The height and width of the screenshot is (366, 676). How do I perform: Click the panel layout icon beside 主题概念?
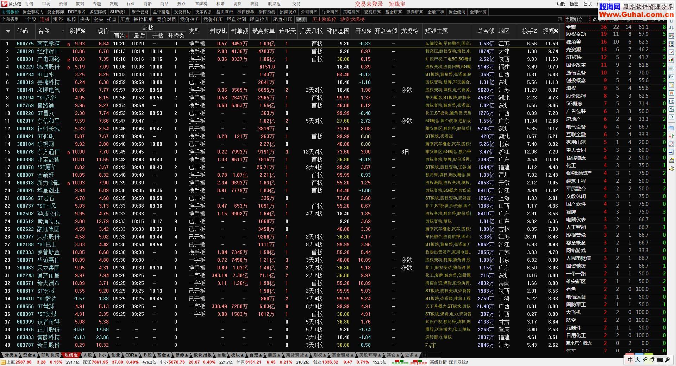(x=560, y=19)
